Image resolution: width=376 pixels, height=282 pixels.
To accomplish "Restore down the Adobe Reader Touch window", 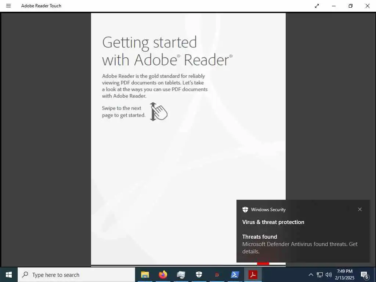I will (x=351, y=6).
